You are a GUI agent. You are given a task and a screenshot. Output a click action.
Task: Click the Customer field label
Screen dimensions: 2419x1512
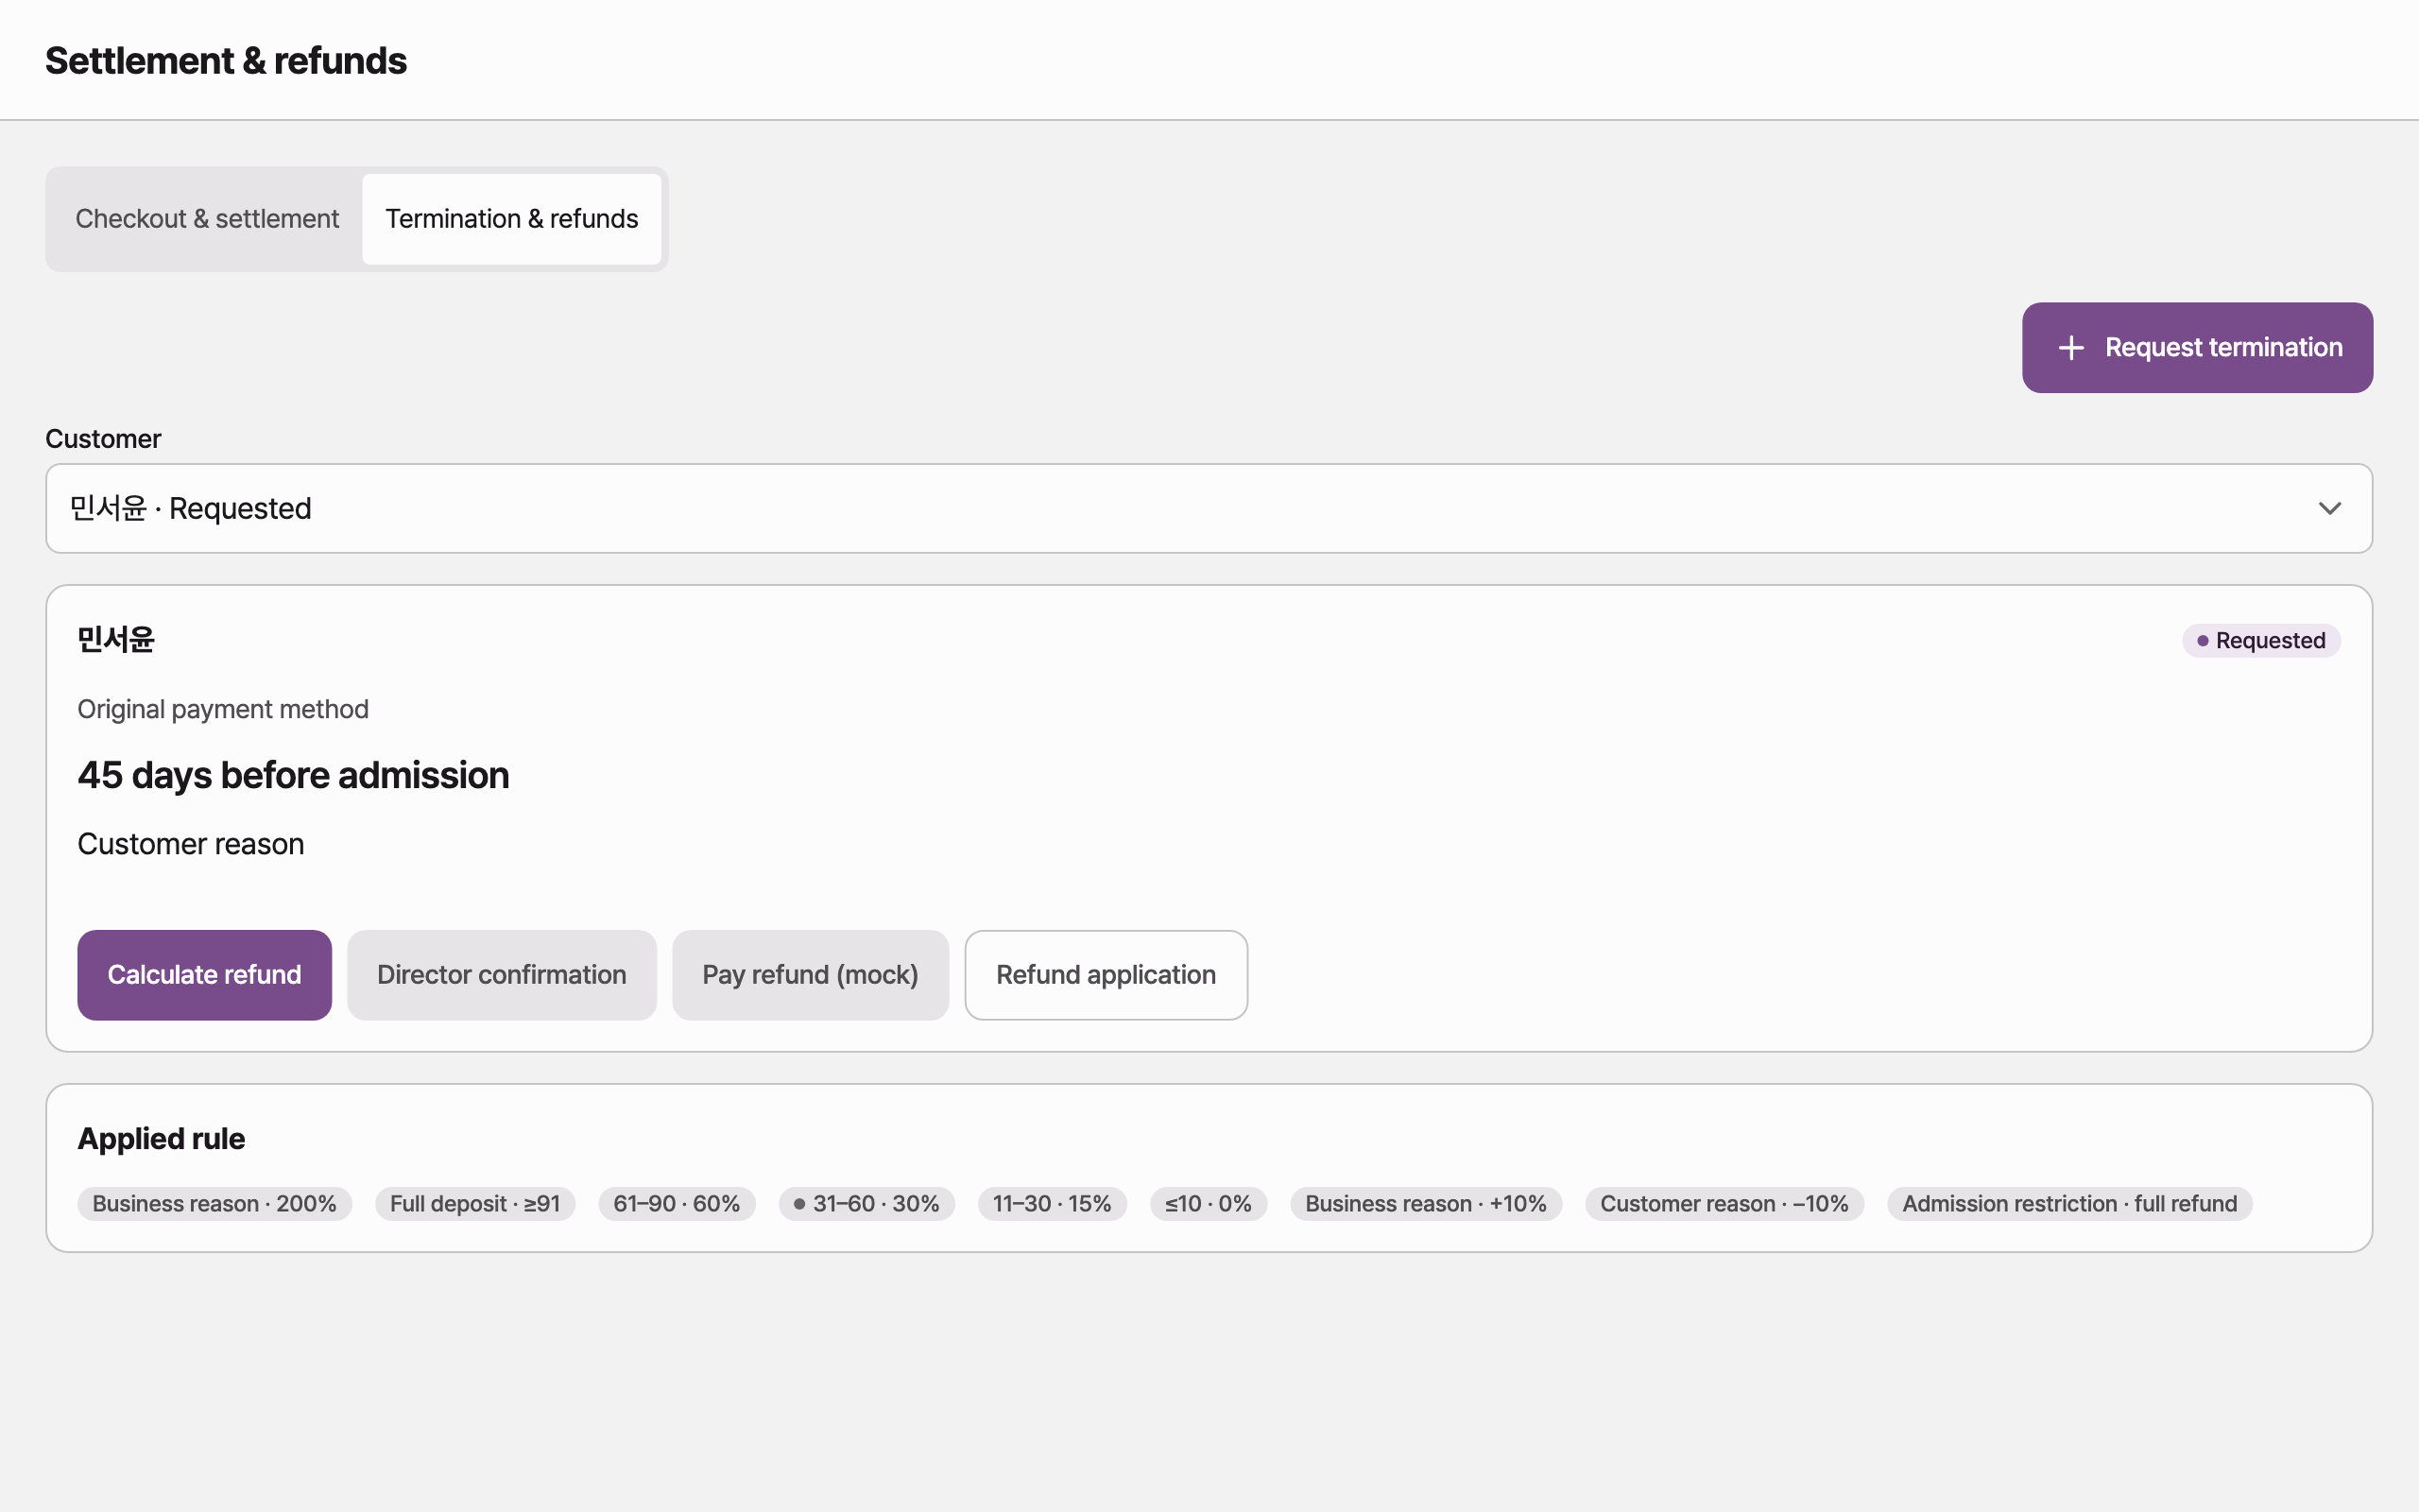(x=103, y=439)
